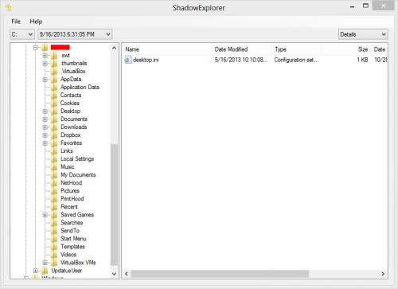Expand the .swt folder node
The image size is (398, 289).
45,56
